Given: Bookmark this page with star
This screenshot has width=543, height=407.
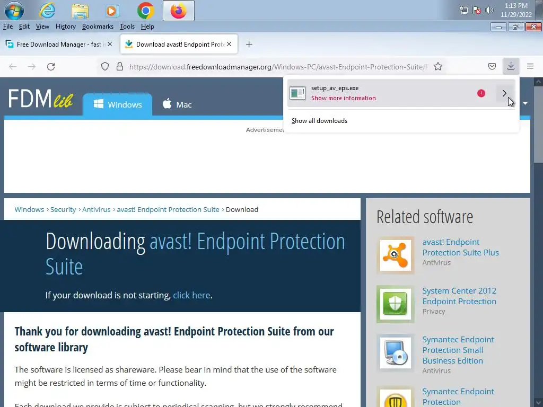Looking at the screenshot, I should (x=438, y=66).
